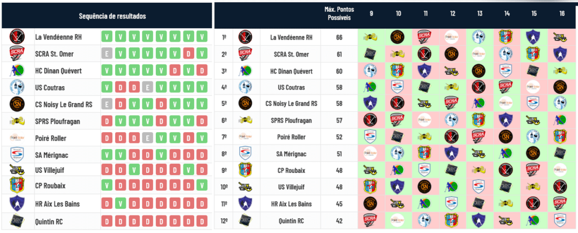Select HR Aix Les Bains logo beside 11º position

point(245,204)
